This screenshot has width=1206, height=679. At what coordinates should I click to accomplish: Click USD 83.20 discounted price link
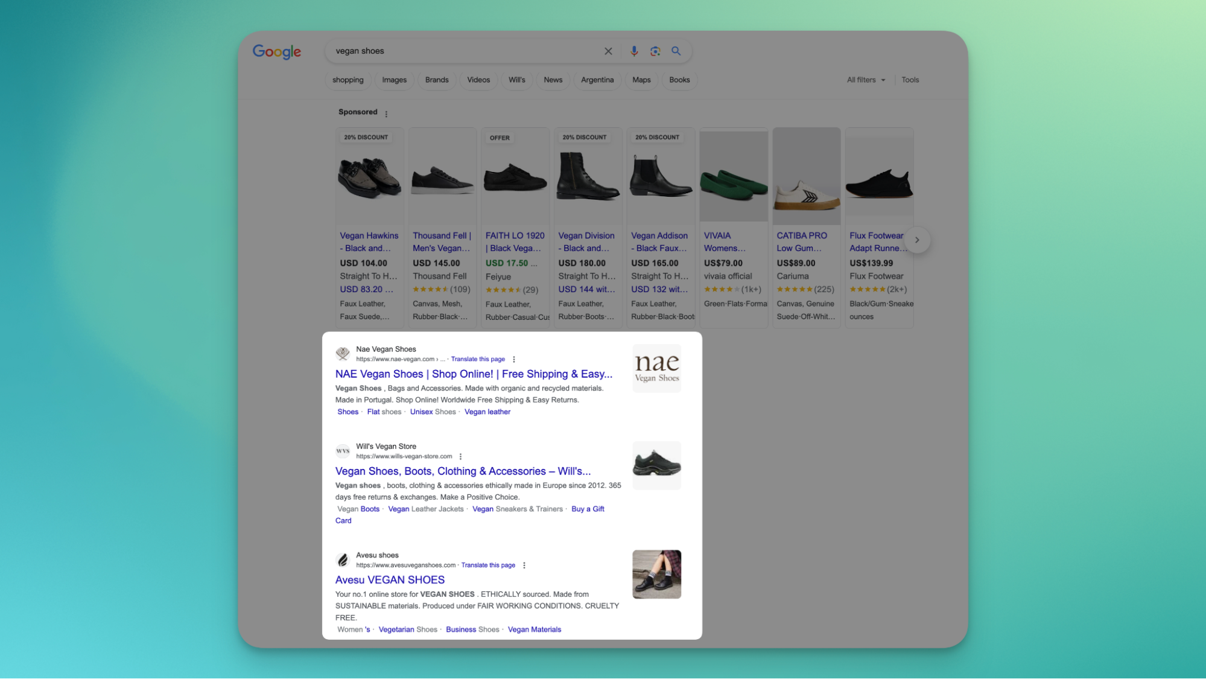point(366,290)
